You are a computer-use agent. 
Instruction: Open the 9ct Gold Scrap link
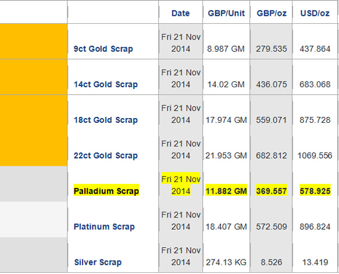[104, 49]
